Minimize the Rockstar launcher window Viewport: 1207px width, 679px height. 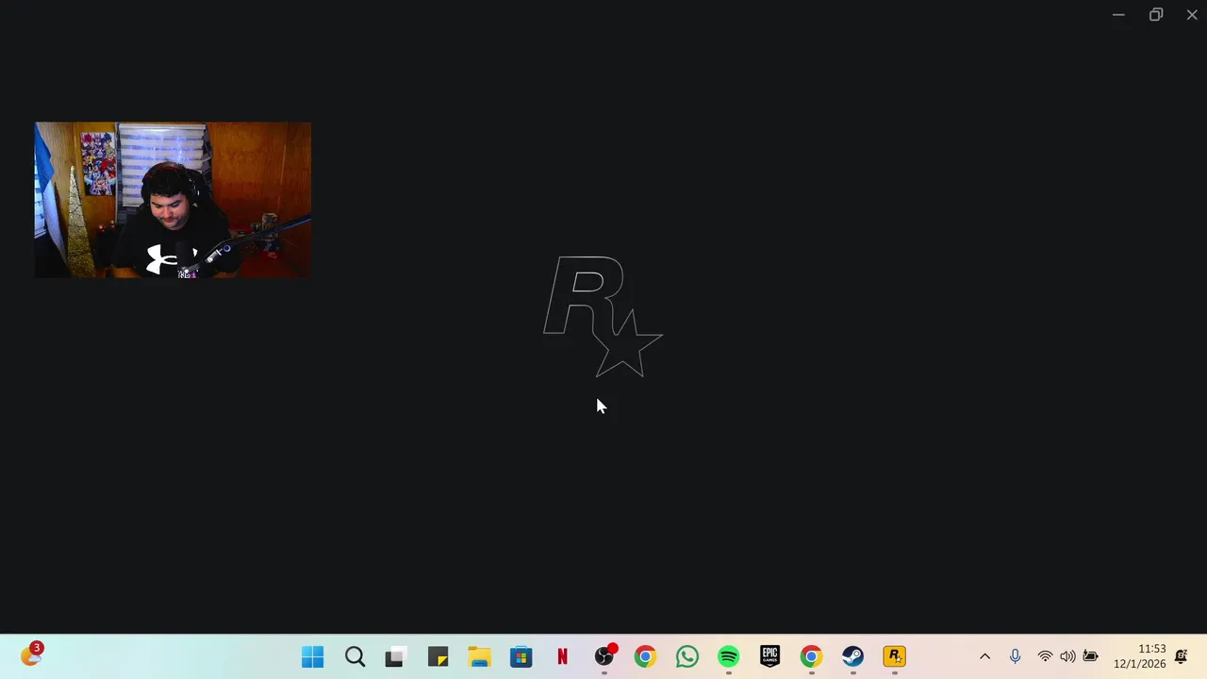(1118, 15)
